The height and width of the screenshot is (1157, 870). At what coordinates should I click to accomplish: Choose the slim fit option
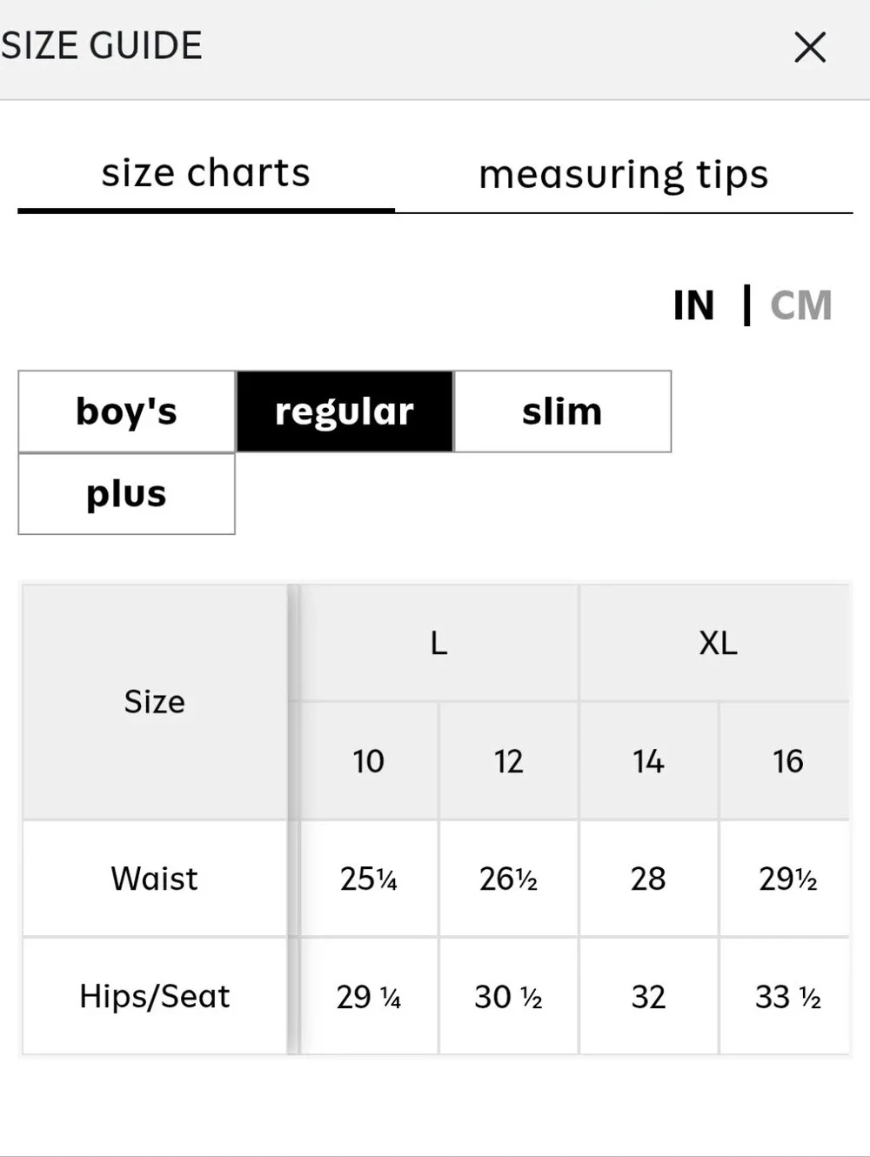[x=562, y=411]
